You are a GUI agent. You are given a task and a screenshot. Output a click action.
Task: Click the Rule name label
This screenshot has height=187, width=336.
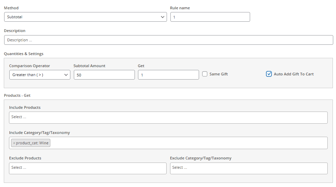[180, 8]
